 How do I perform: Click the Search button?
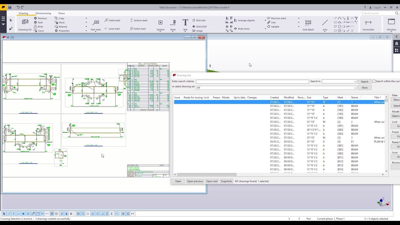tap(365, 82)
